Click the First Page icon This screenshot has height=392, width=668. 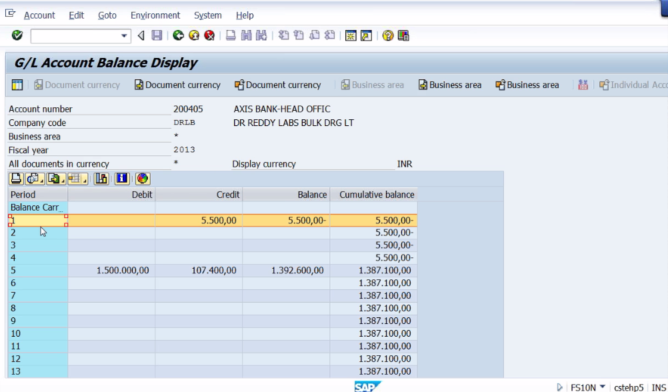(284, 35)
